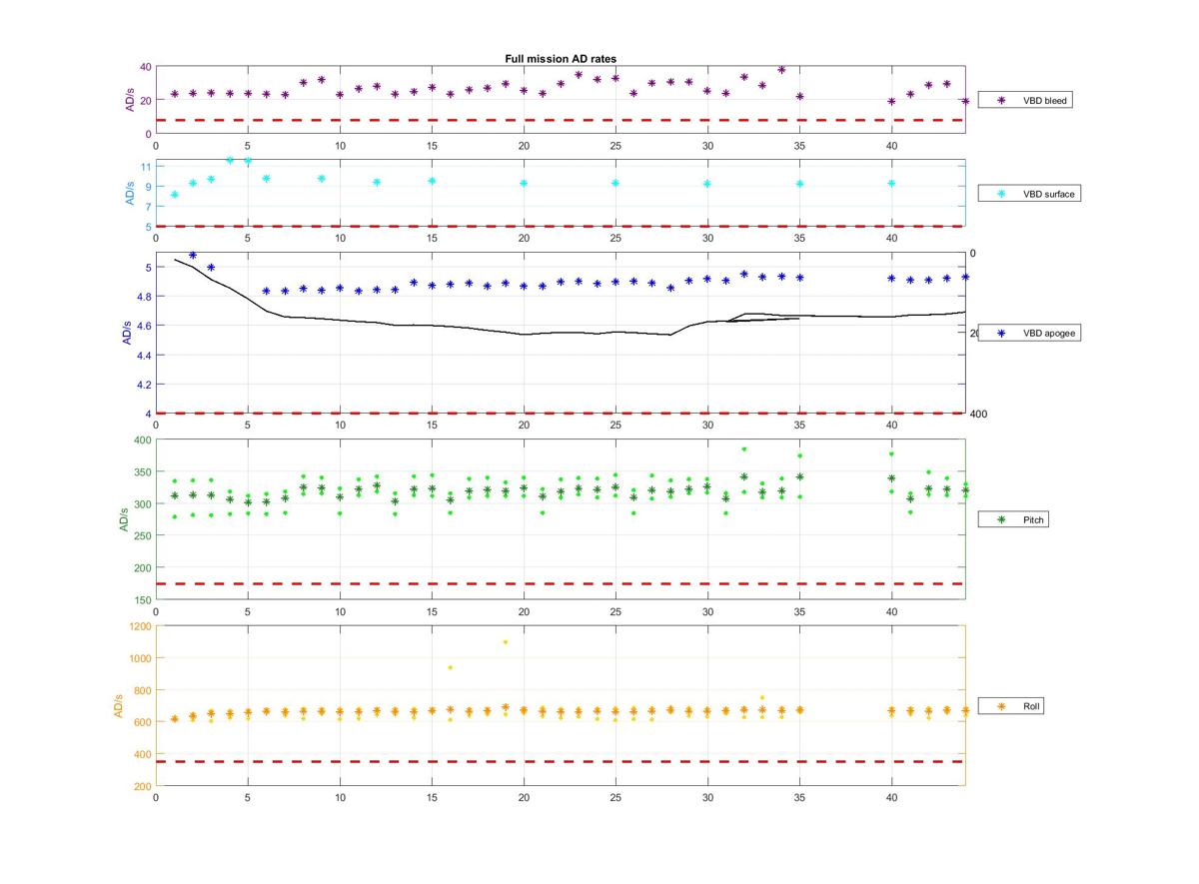1199x884 pixels.
Task: Click y-tick 11 on the VBD surface plot
Action: 147,167
